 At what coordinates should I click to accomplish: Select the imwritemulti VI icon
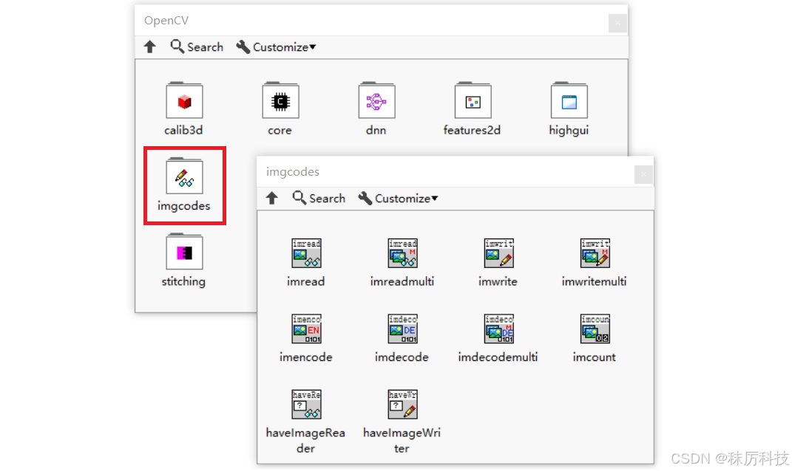(595, 252)
